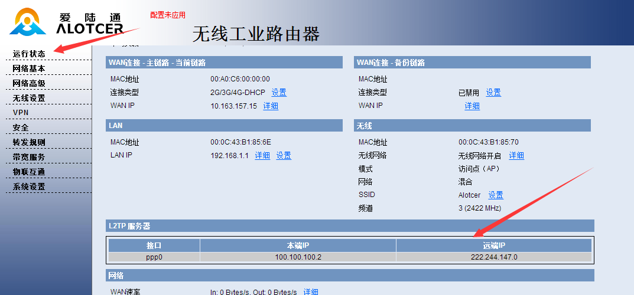Click 详细 beside backup link WAN IP
The height and width of the screenshot is (295, 634).
point(472,106)
